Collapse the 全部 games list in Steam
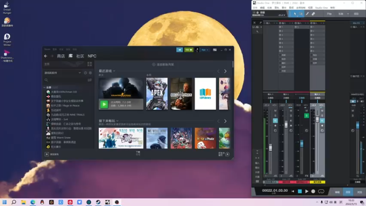Viewport: 366px width, 206px height. (44, 87)
